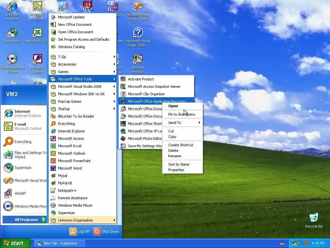Open pinned Internet Explorer in Start menu
This screenshot has height=248, width=330.
click(24, 113)
